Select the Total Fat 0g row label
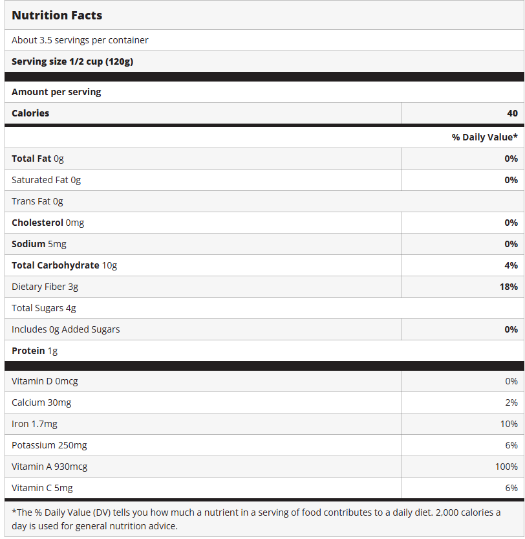Image resolution: width=525 pixels, height=539 pixels. tap(37, 159)
